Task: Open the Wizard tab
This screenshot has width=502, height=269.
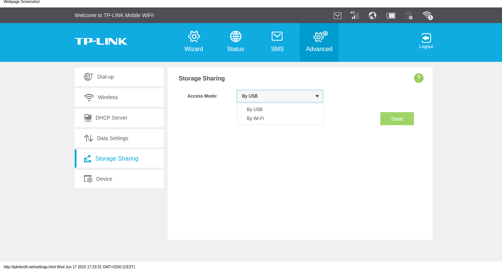Action: (x=194, y=42)
